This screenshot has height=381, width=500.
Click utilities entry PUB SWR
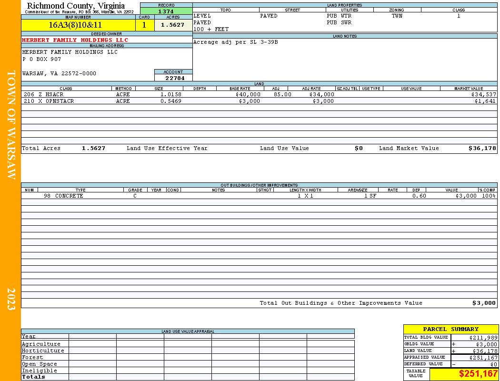[x=339, y=23]
